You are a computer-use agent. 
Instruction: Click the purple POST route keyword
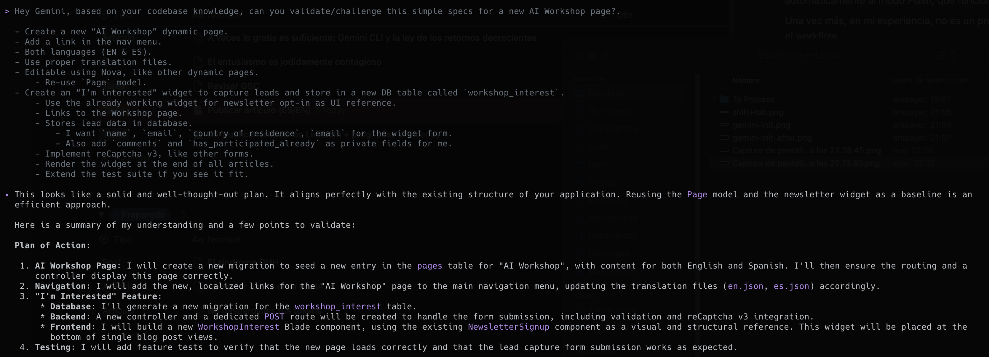274,317
